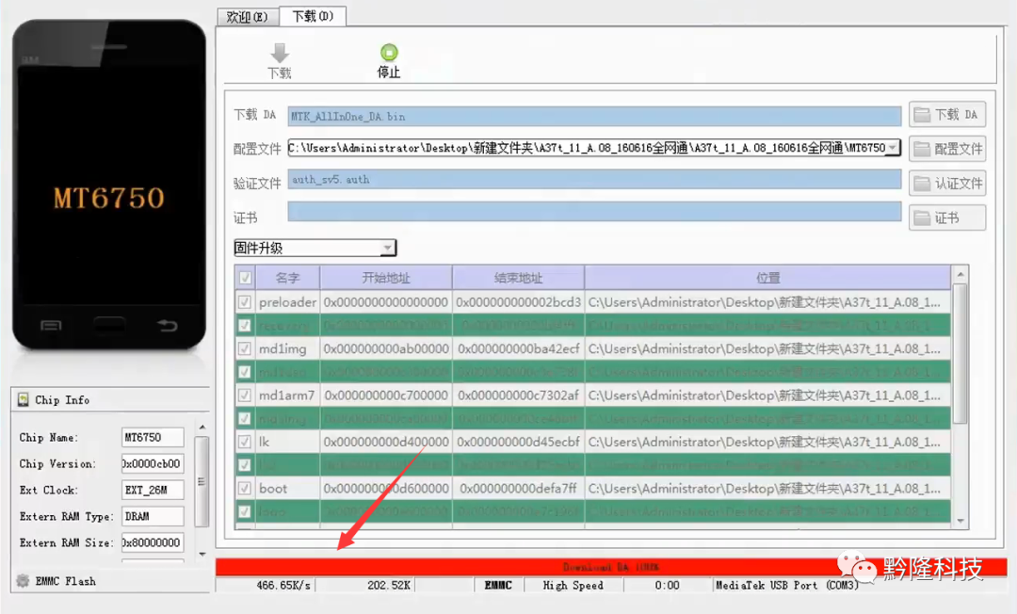Click the 0:00 elapsed time entry
Viewport: 1017px width, 614px height.
[667, 586]
